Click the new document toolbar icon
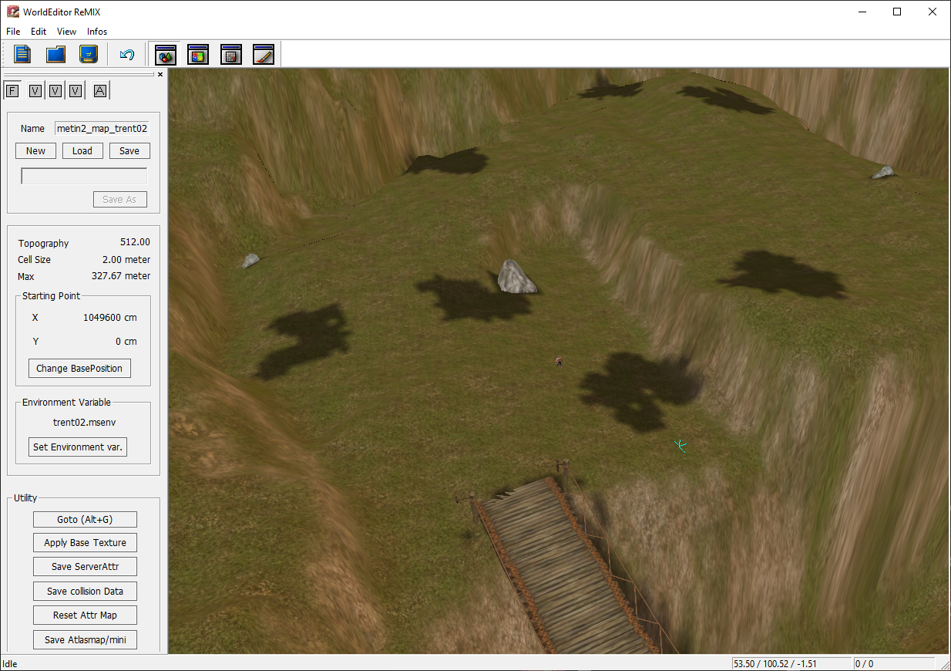 click(x=23, y=54)
